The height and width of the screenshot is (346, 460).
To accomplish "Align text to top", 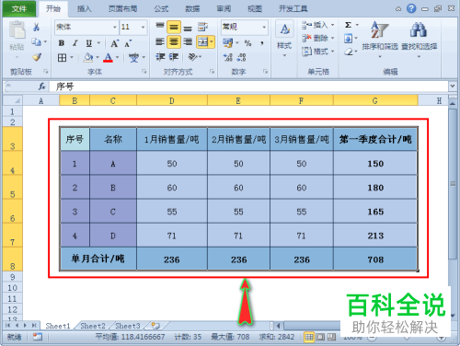I will 160,27.
